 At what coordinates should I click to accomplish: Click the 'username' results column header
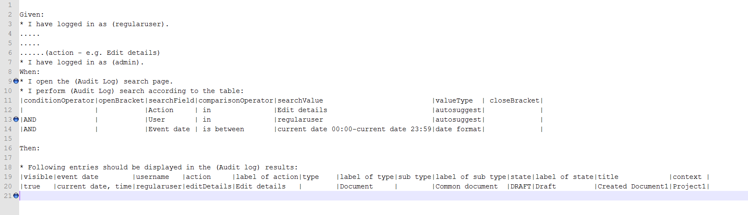(x=153, y=177)
